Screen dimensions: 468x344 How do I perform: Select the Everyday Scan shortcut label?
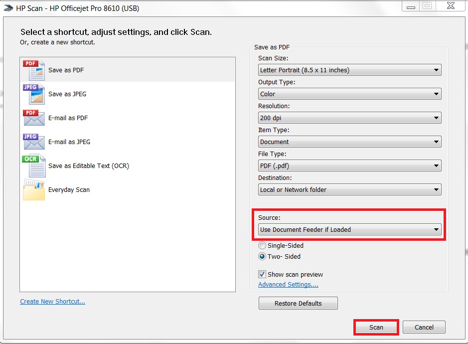[x=69, y=190]
